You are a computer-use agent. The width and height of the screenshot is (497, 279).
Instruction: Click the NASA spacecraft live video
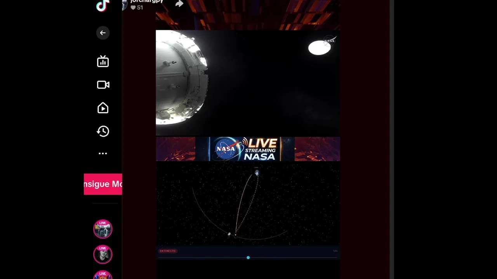(248, 83)
